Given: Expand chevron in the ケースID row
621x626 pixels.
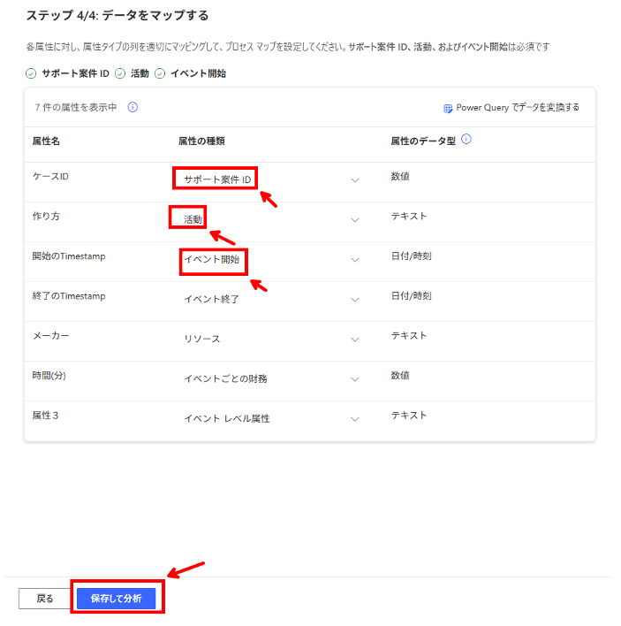Looking at the screenshot, I should tap(354, 180).
